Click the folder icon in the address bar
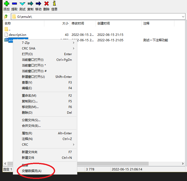 (14, 17)
